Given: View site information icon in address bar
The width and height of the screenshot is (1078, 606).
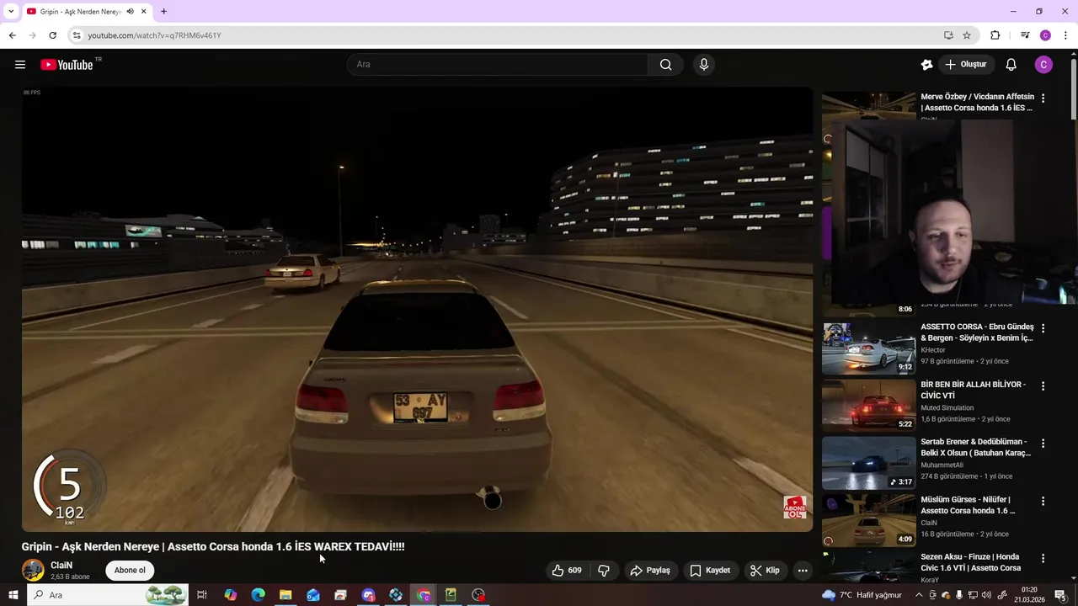Looking at the screenshot, I should (77, 35).
